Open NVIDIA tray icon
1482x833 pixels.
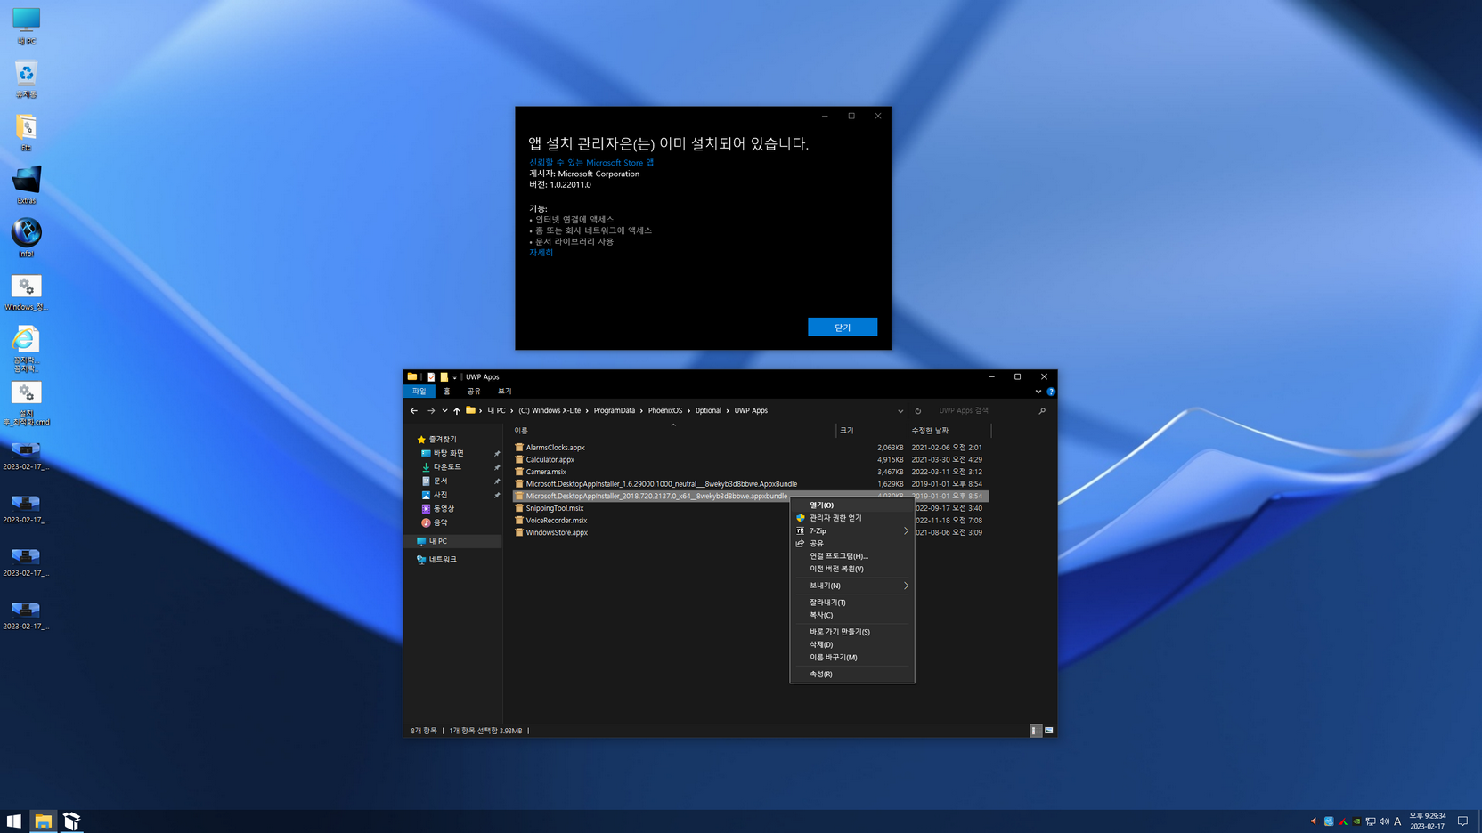pyautogui.click(x=1356, y=821)
